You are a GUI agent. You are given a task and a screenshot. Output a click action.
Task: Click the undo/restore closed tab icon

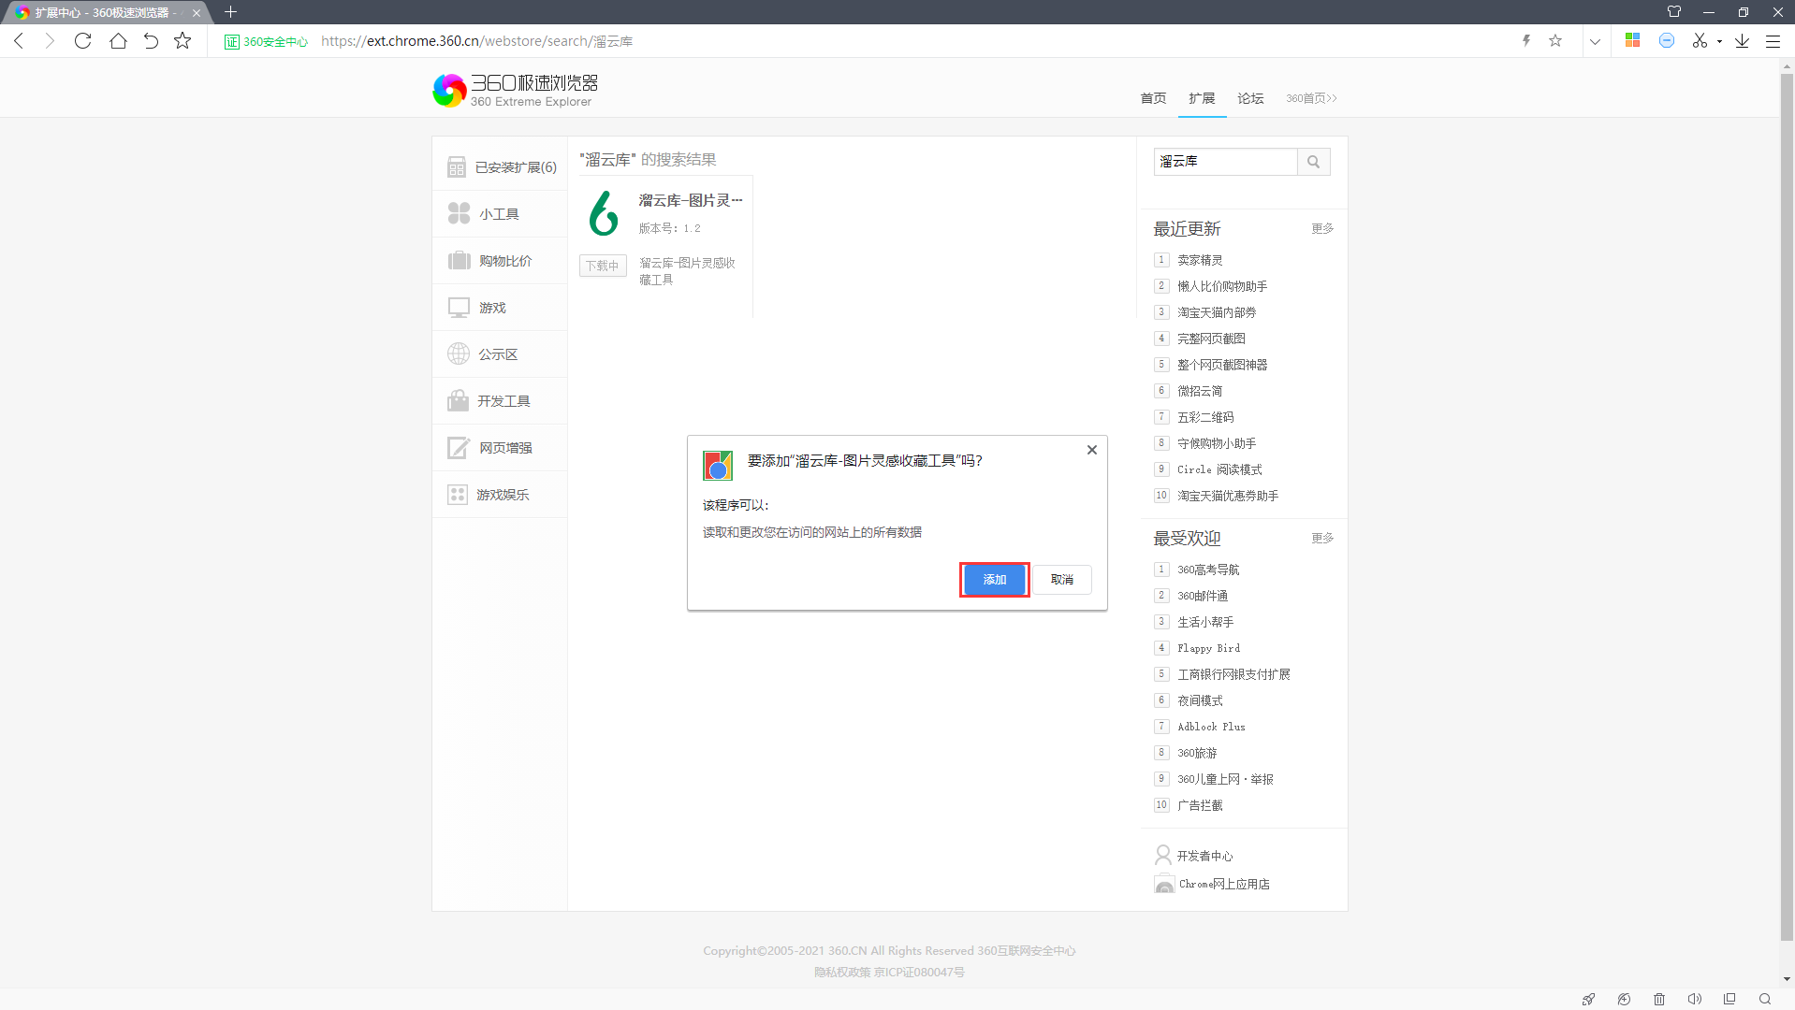(x=151, y=41)
